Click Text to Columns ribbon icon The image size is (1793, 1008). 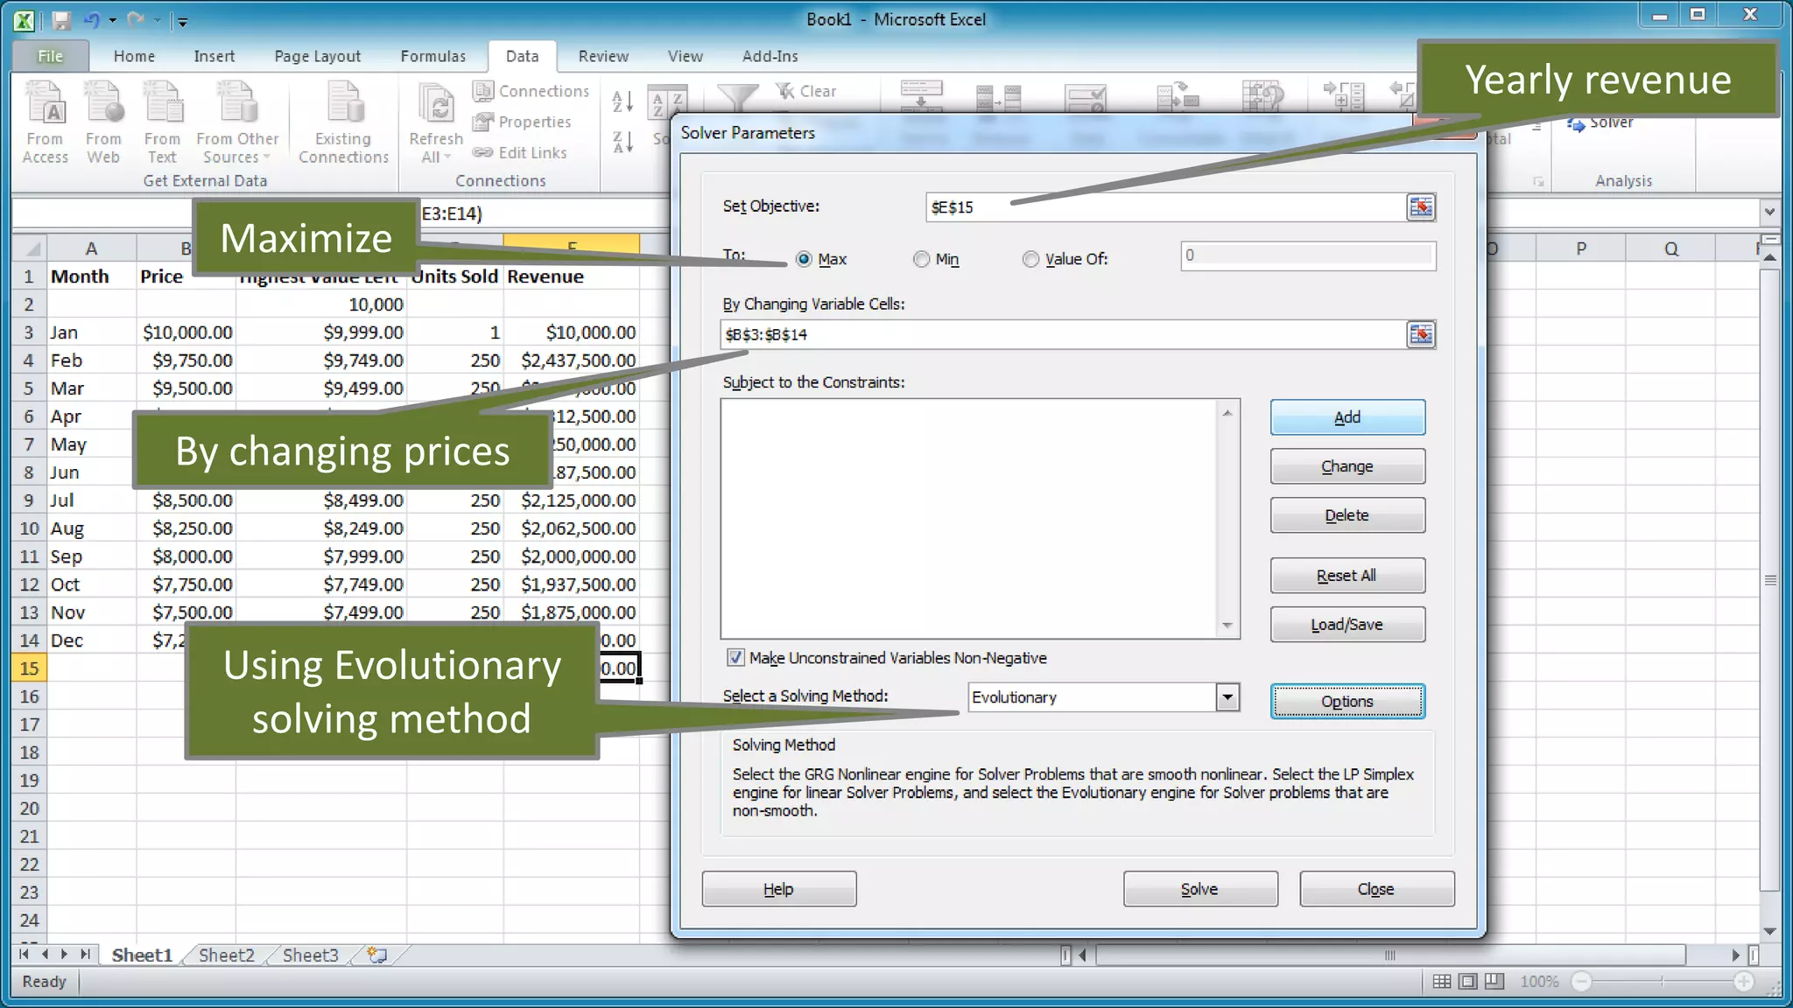(x=921, y=96)
